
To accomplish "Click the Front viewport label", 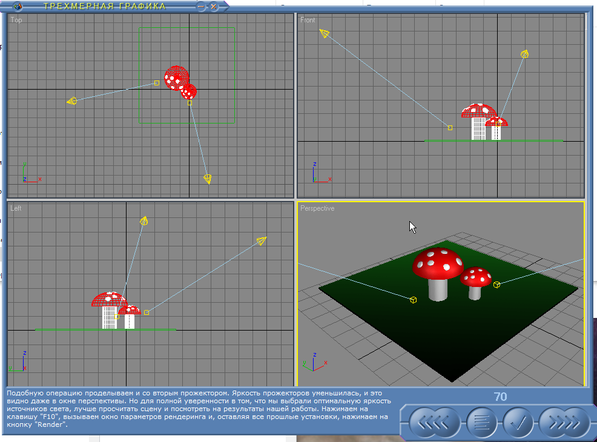I will pyautogui.click(x=308, y=20).
